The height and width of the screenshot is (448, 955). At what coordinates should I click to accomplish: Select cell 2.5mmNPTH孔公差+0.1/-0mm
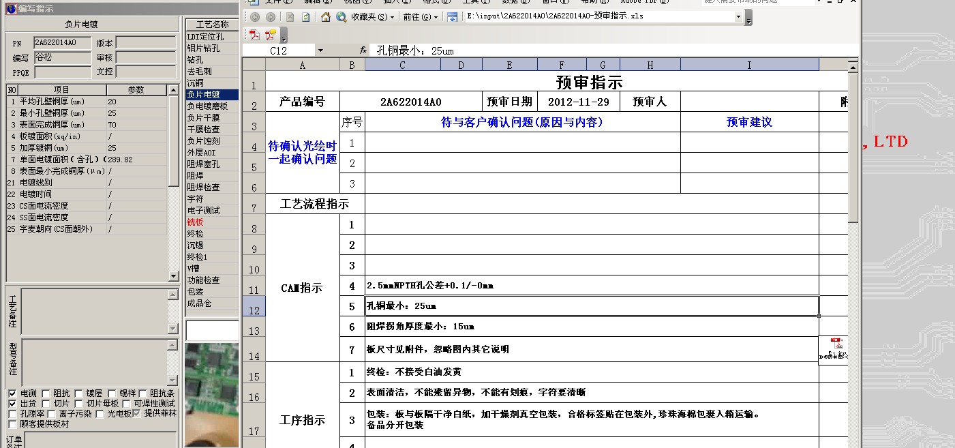pos(592,286)
